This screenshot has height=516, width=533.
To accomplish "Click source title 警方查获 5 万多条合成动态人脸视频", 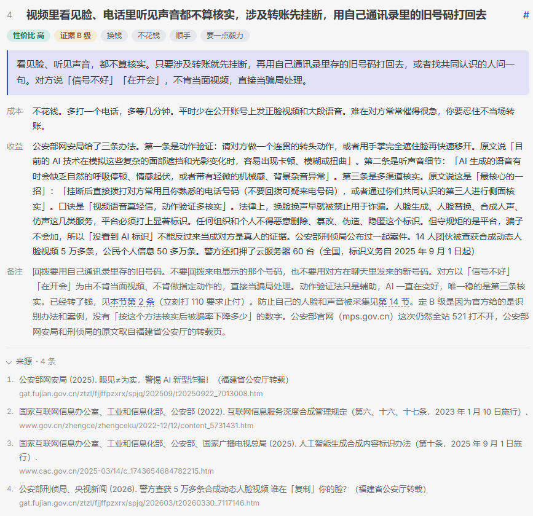I will [223, 489].
